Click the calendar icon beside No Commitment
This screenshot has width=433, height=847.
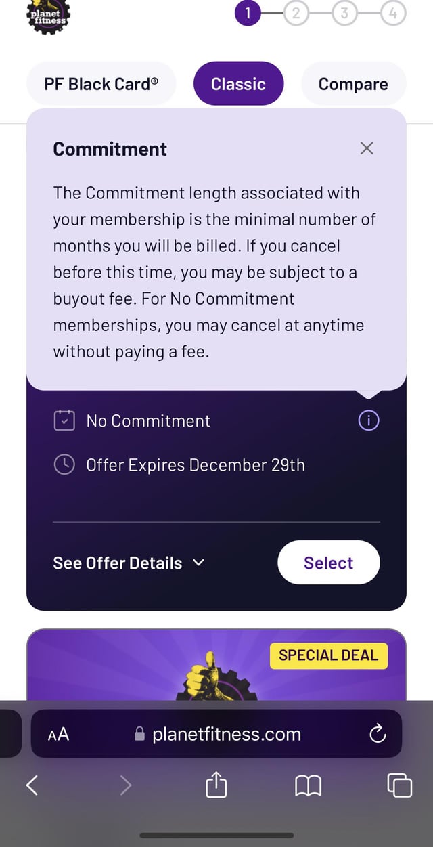[x=64, y=420]
